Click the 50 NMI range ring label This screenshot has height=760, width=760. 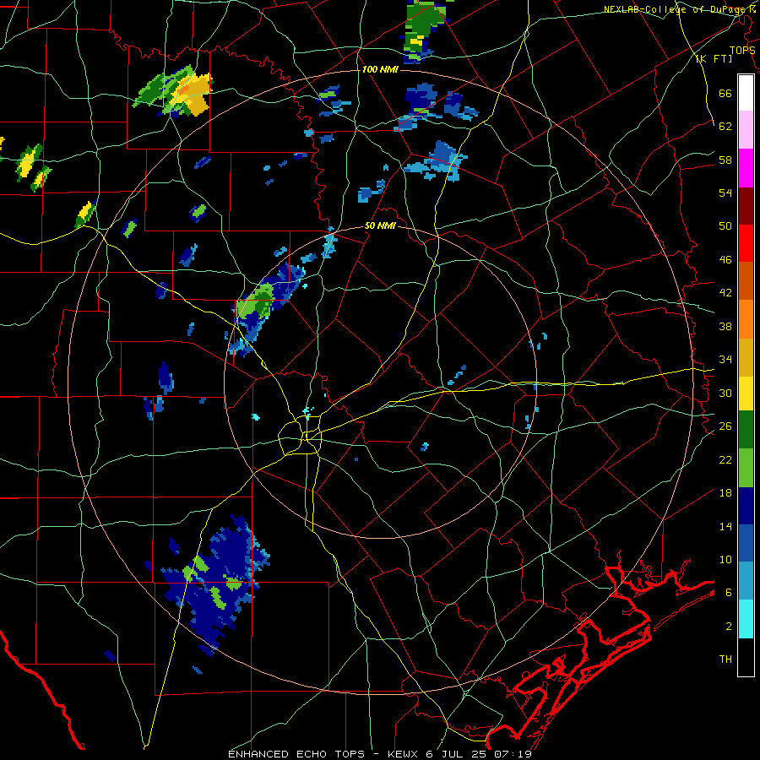380,225
